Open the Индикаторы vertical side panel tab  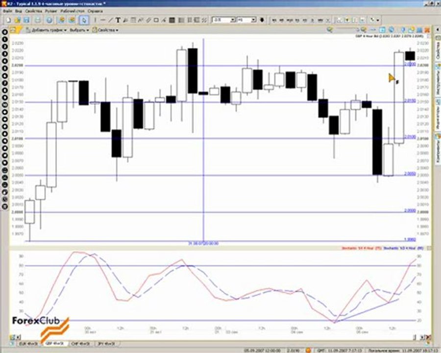point(438,115)
